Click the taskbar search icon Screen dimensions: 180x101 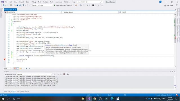tap(8, 98)
